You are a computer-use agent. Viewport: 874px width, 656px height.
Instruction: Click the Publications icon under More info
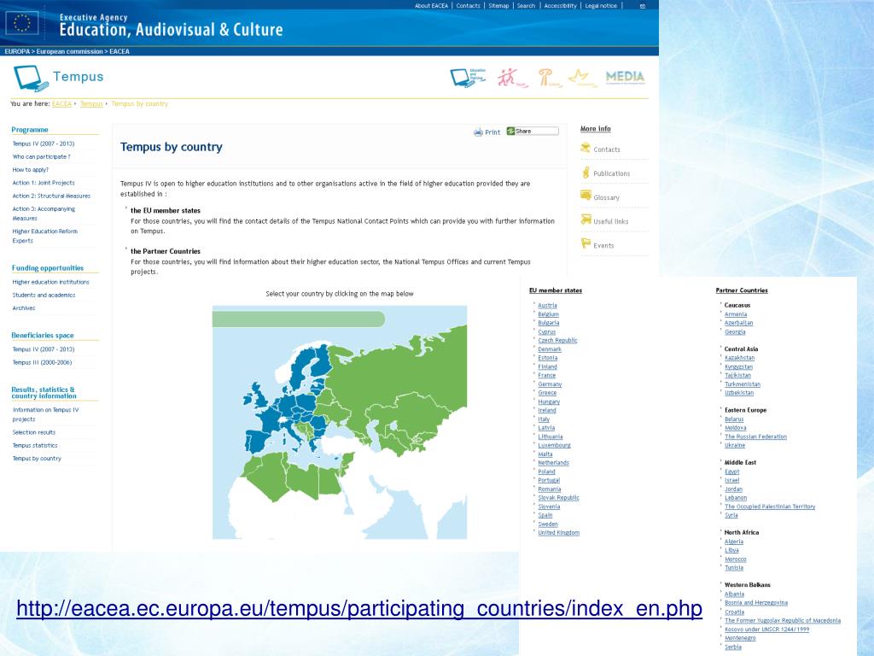(586, 173)
